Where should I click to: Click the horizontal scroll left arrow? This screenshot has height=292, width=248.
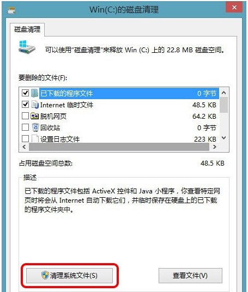click(24, 147)
